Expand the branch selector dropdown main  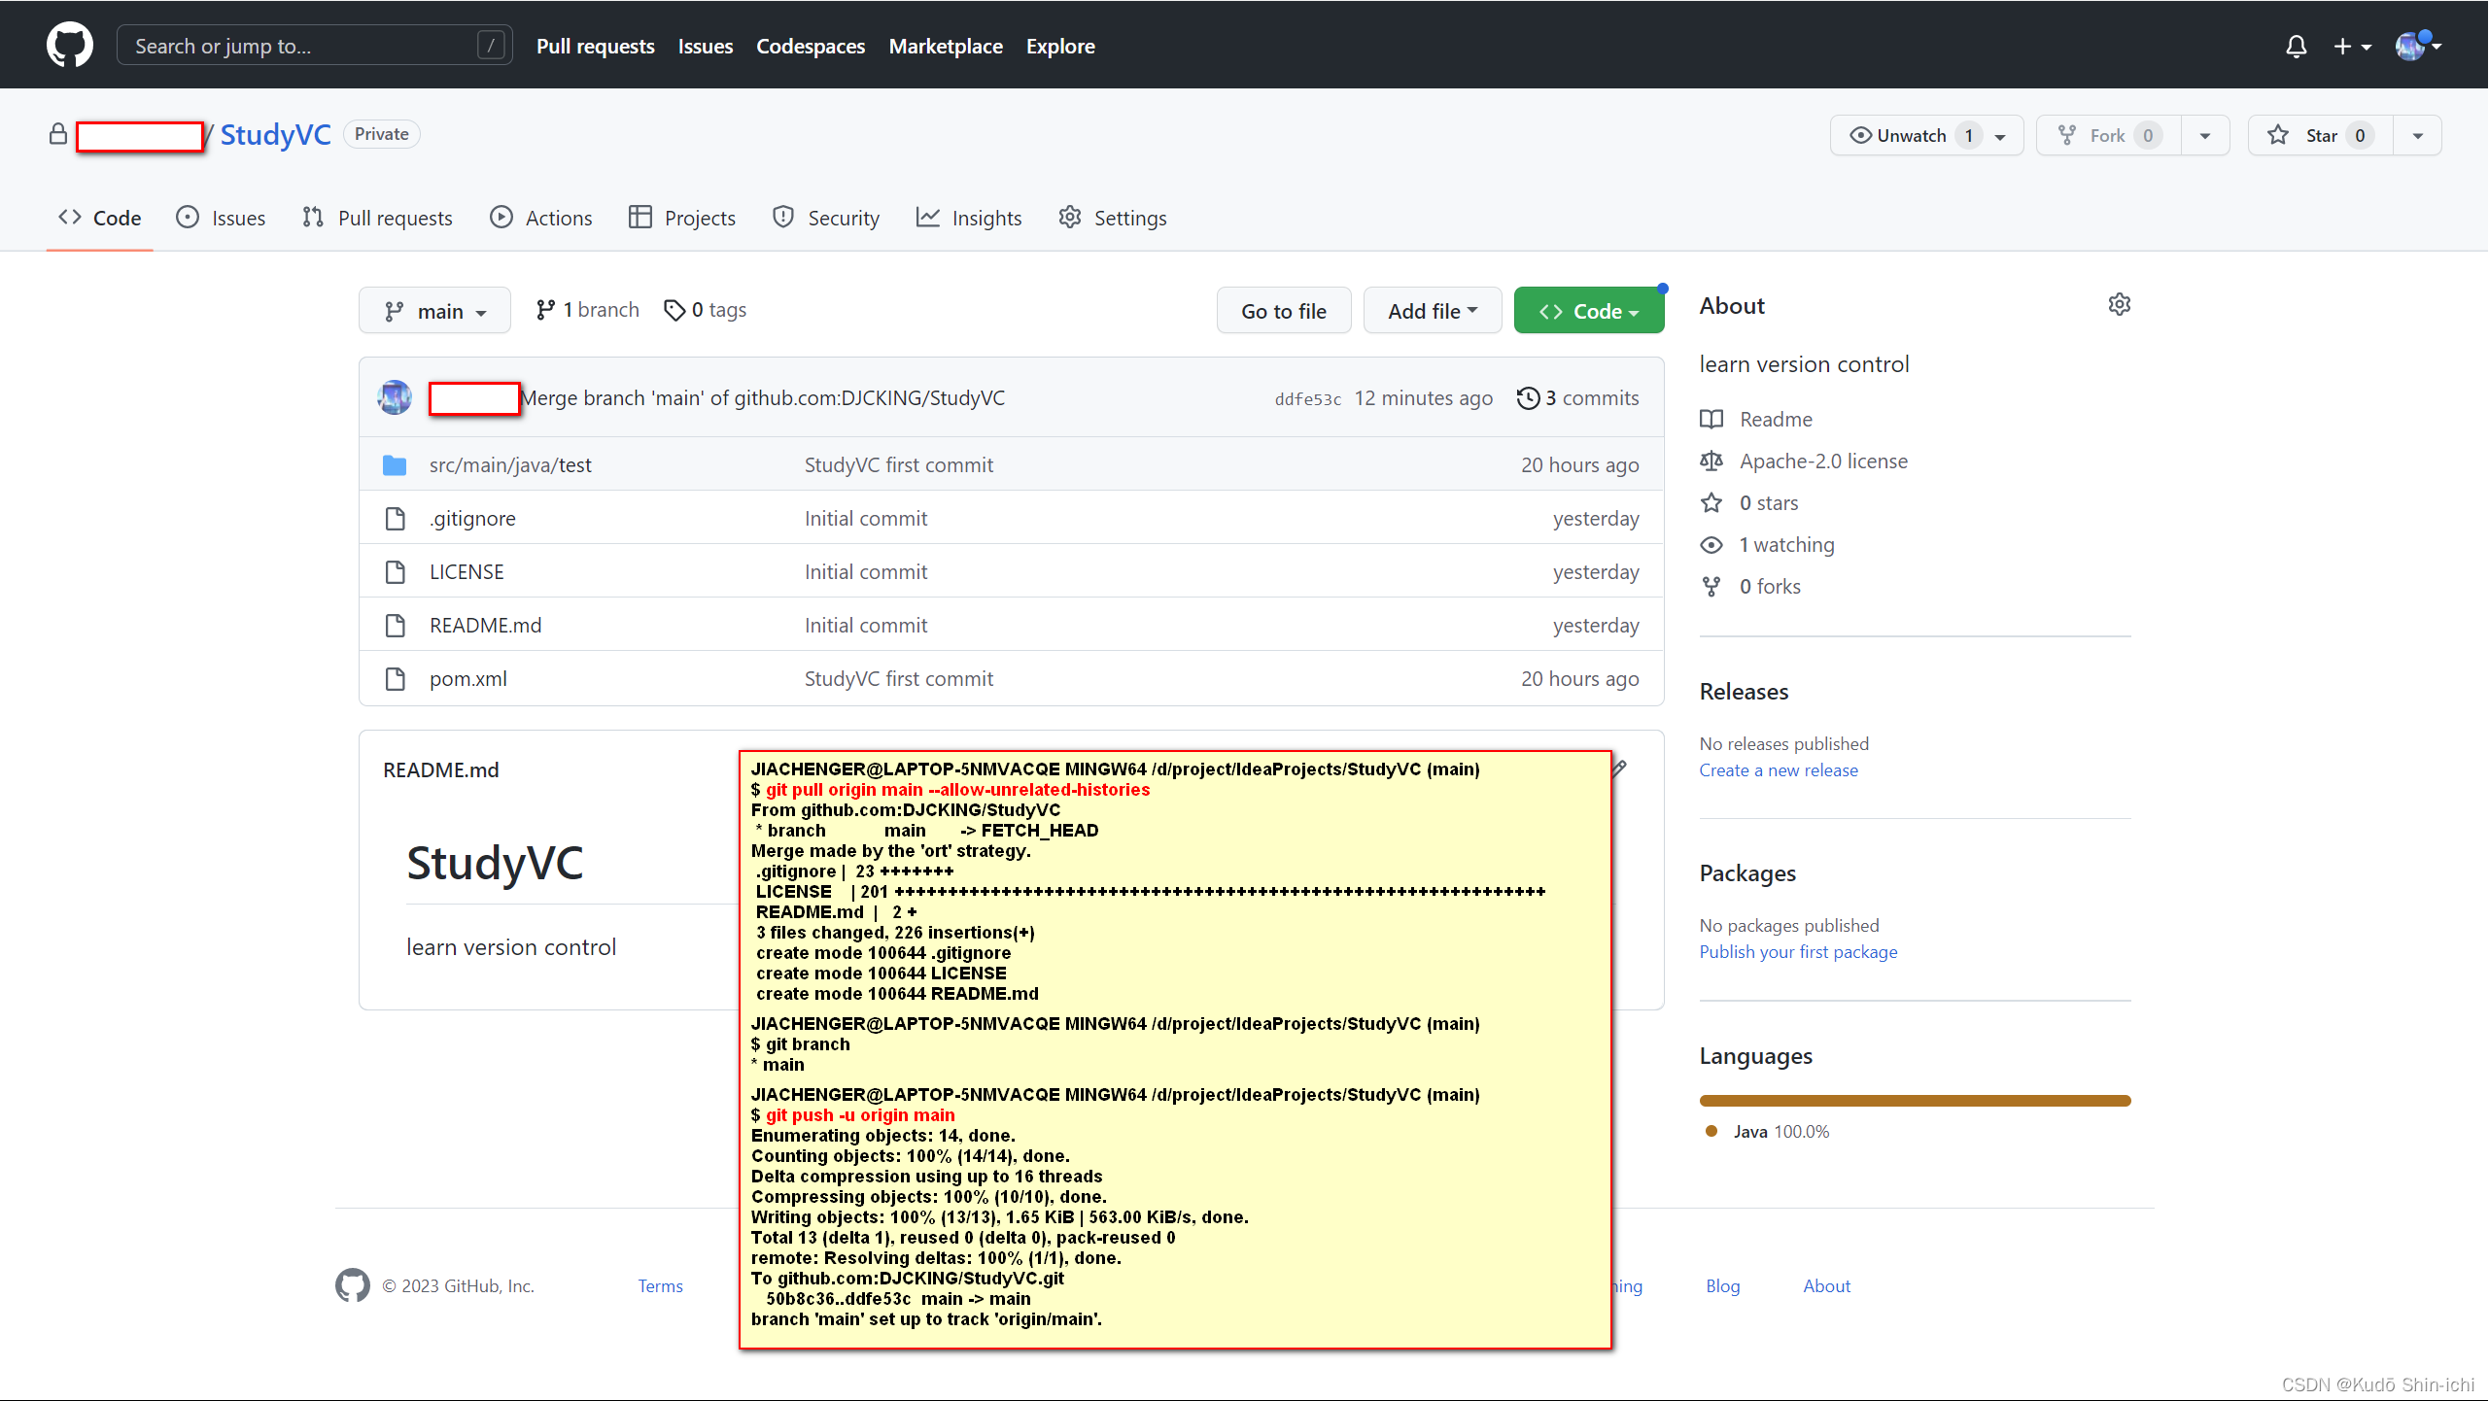pos(431,309)
